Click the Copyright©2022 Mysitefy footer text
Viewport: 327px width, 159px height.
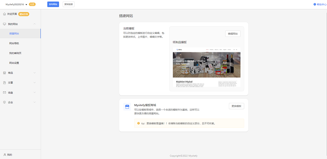pyautogui.click(x=183, y=156)
